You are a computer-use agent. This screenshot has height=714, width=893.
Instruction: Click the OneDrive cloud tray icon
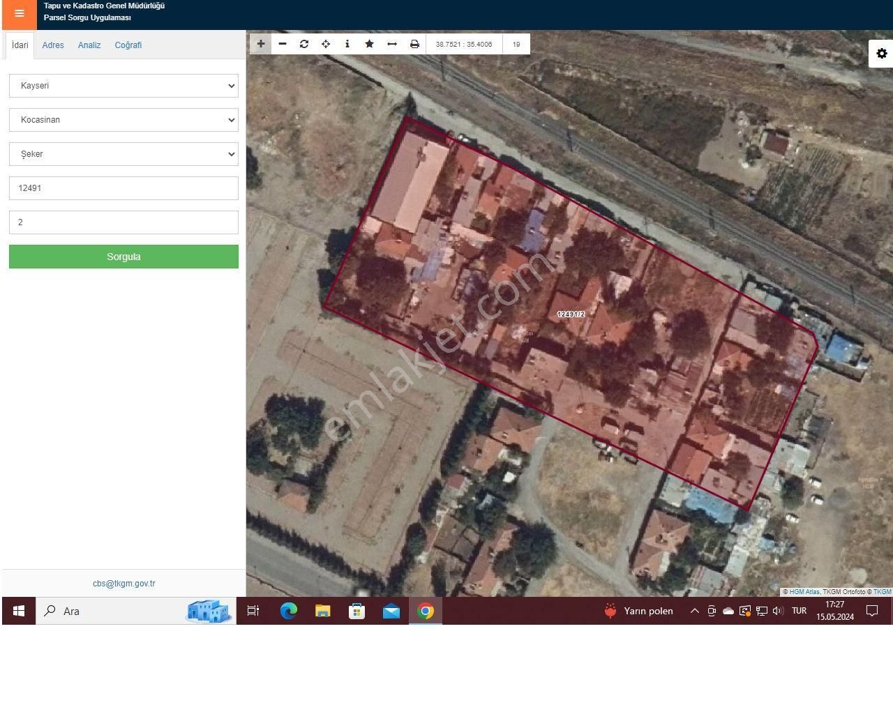click(728, 611)
